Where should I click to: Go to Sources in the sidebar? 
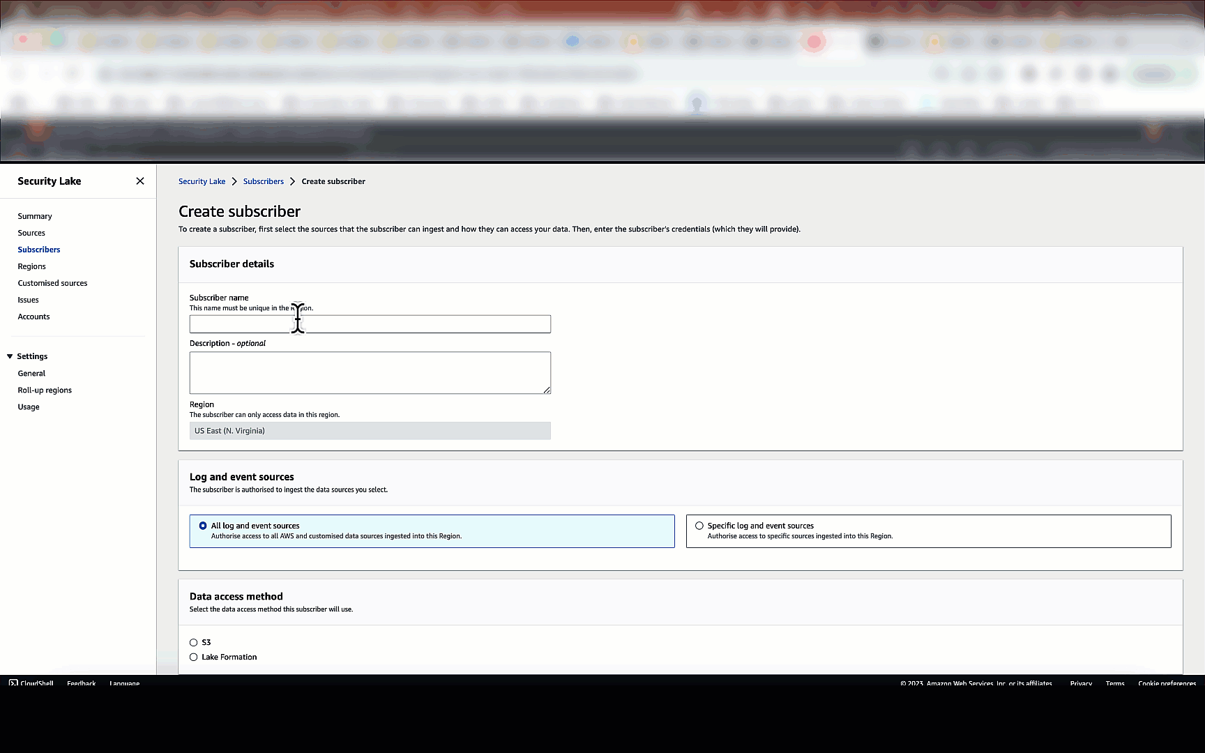[31, 233]
